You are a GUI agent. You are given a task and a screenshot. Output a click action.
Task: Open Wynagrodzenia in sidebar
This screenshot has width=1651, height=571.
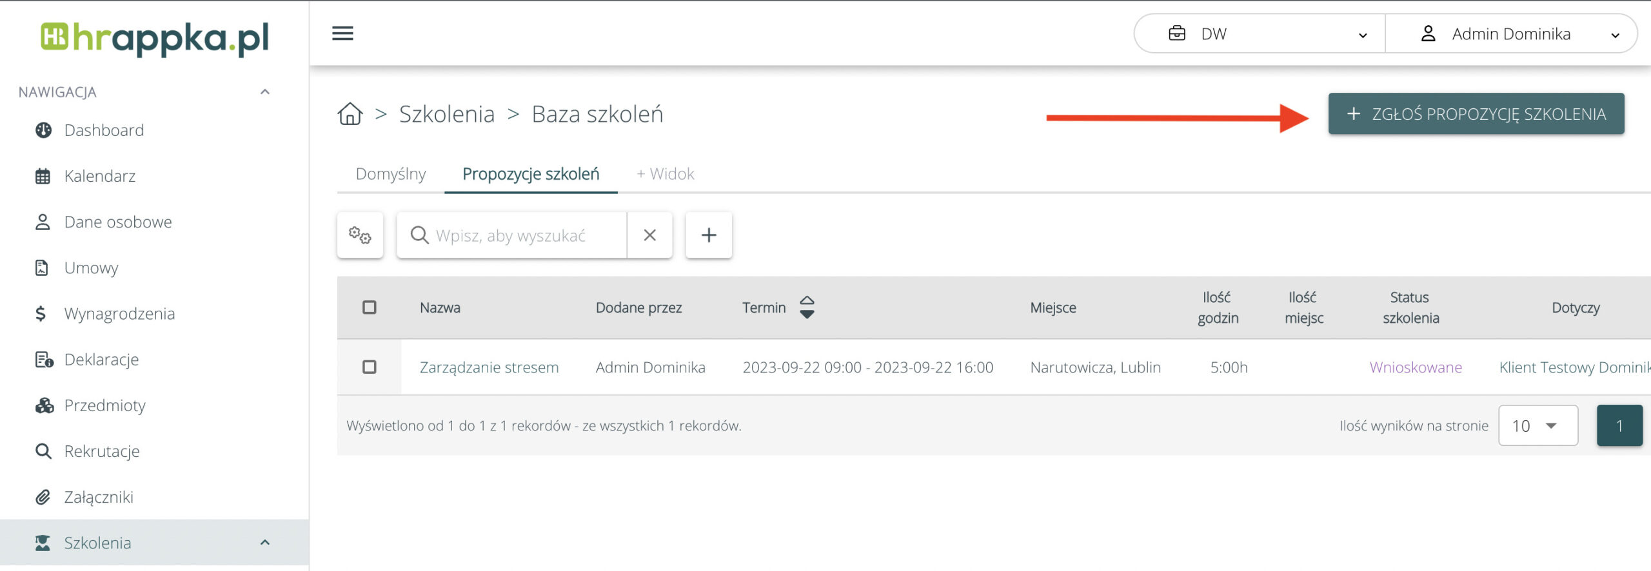click(119, 314)
